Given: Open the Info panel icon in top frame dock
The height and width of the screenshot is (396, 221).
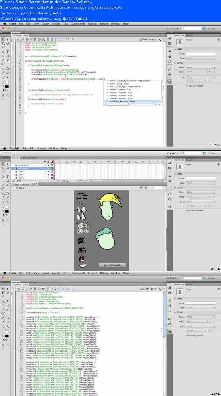Looking at the screenshot, I should coord(170,56).
